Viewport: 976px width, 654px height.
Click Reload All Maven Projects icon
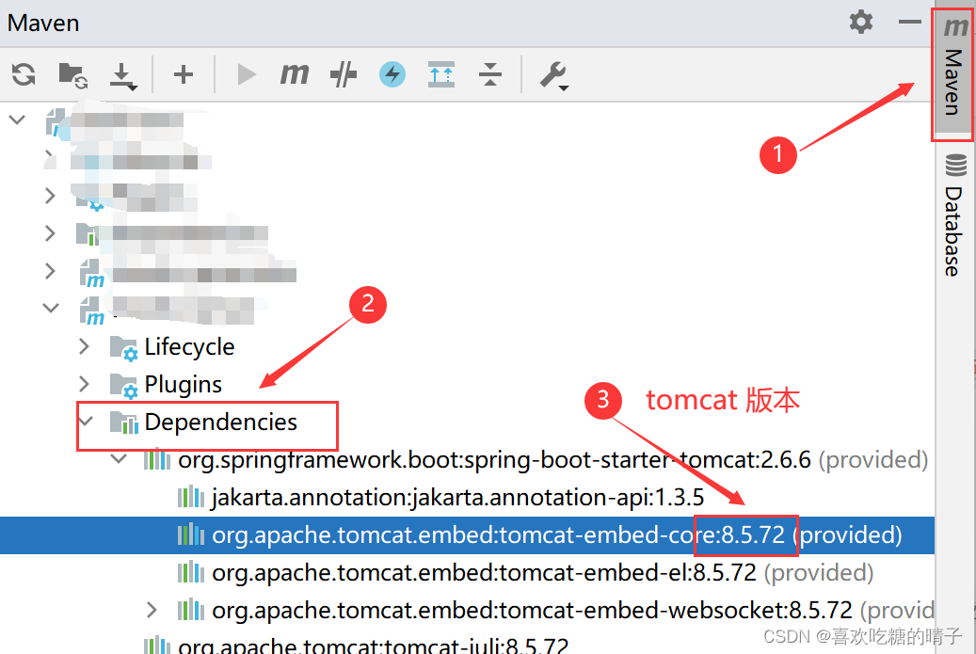[24, 74]
